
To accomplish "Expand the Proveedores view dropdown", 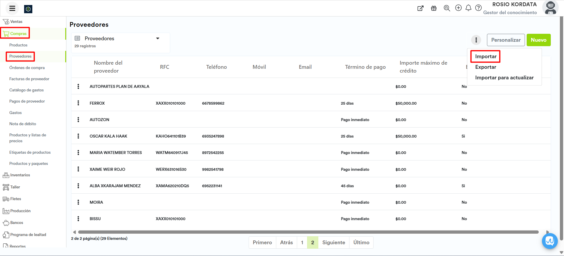I will 158,39.
